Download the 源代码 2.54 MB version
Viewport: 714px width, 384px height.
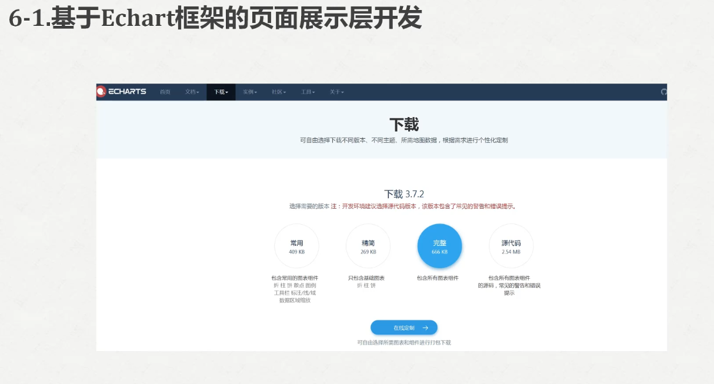(511, 246)
